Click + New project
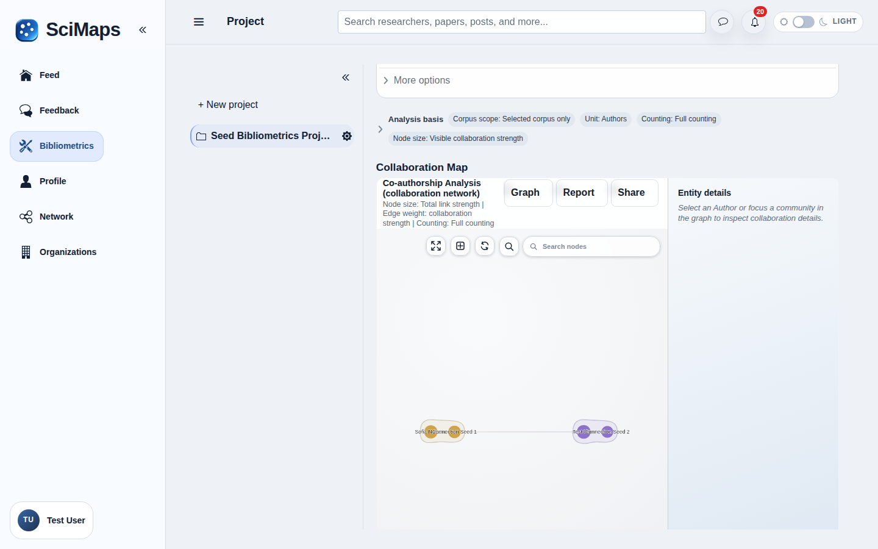This screenshot has height=549, width=878. (x=227, y=105)
